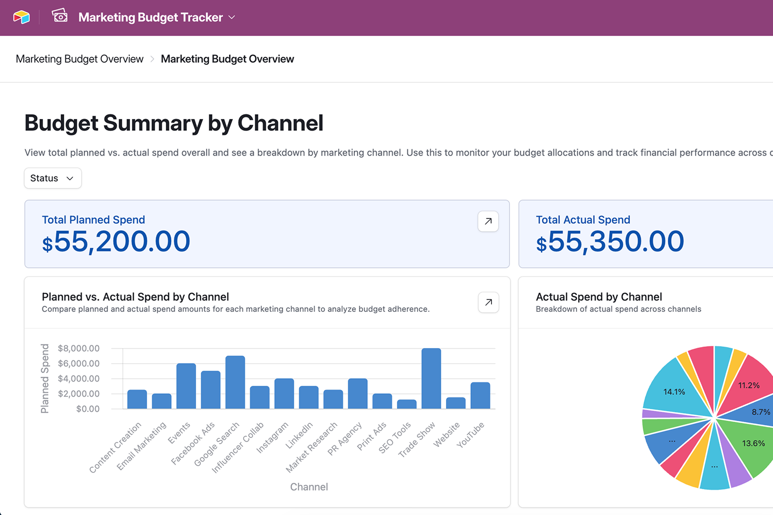Click the Actual Spend by Channel title
The image size is (773, 515).
(x=599, y=297)
